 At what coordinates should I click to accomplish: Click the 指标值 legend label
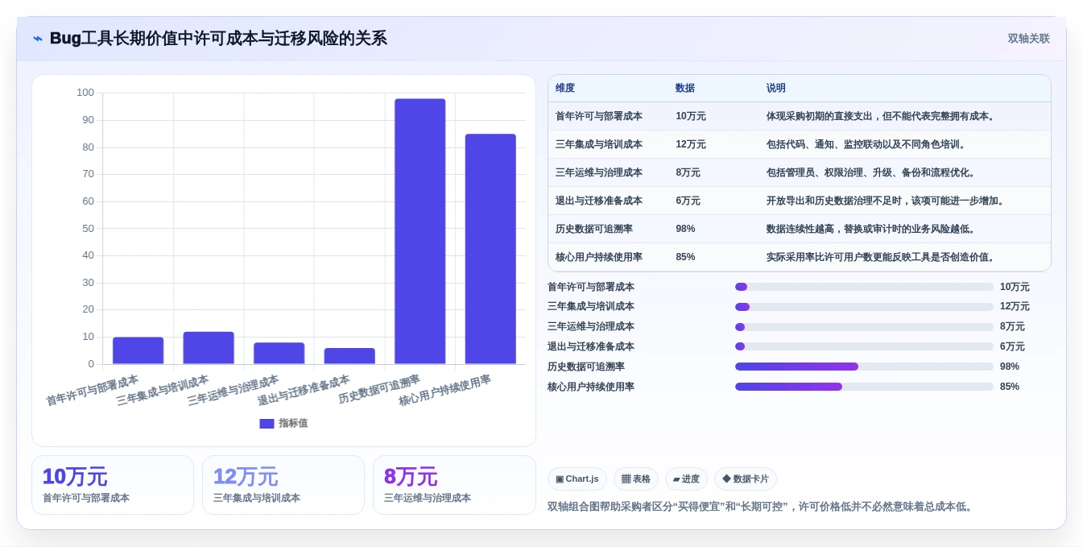293,423
